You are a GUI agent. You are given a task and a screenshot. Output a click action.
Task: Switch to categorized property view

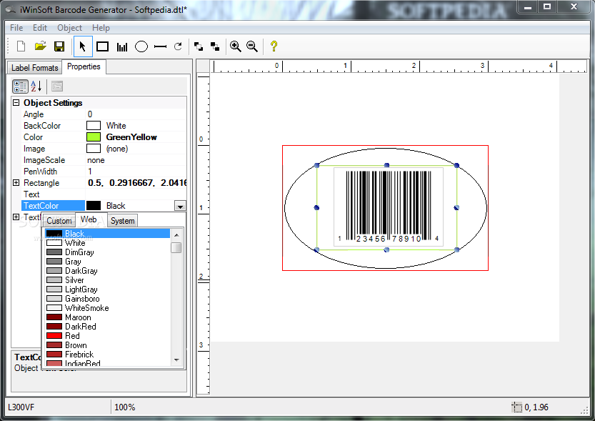[x=20, y=86]
